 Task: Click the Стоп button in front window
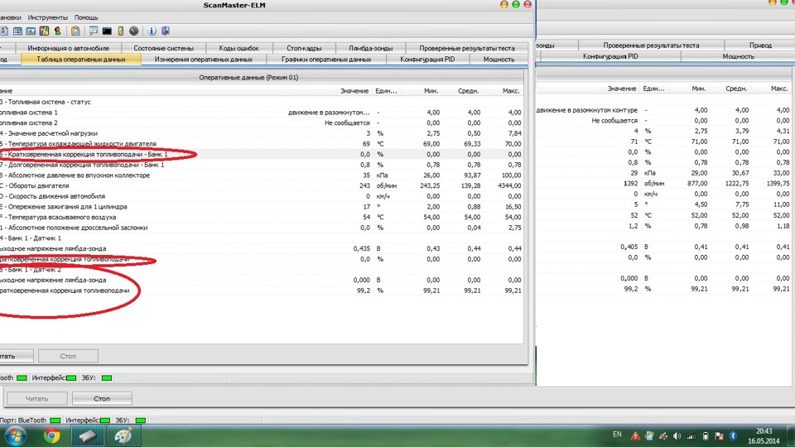[68, 356]
